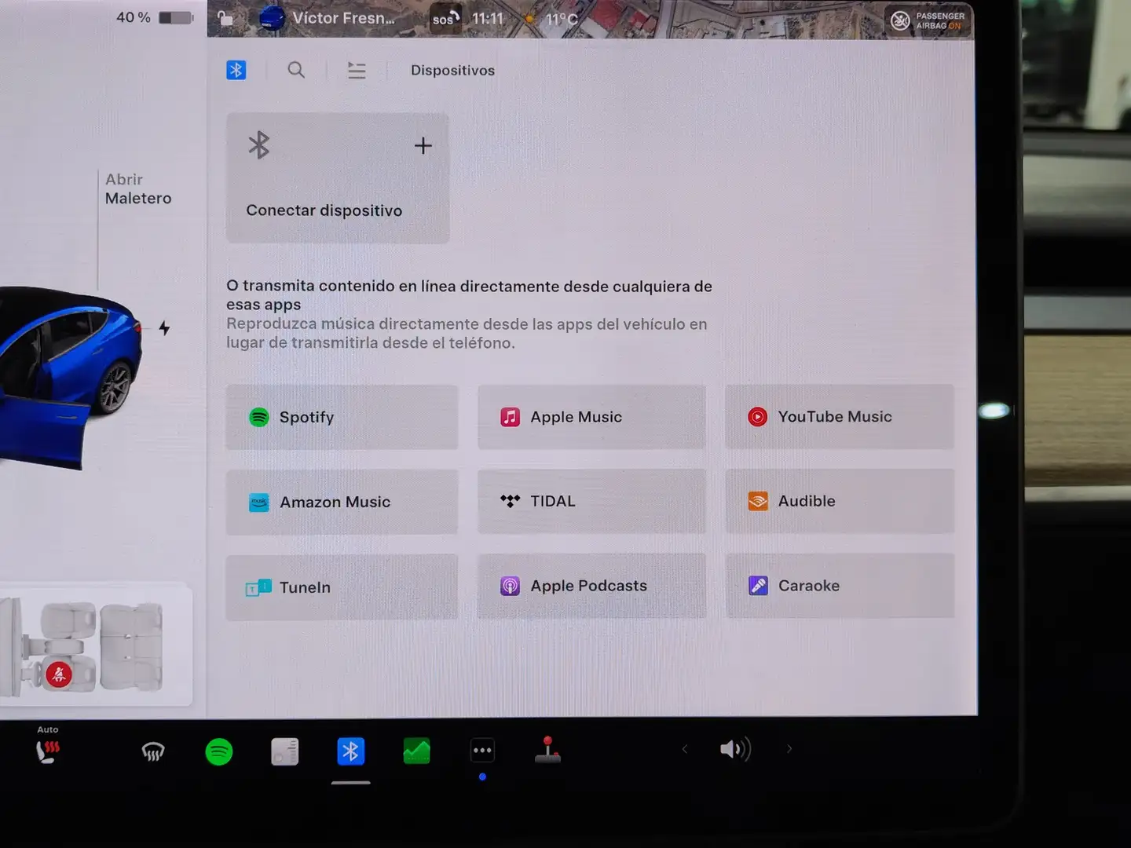The width and height of the screenshot is (1131, 848).
Task: Open the Apple Music tile
Action: click(x=591, y=417)
